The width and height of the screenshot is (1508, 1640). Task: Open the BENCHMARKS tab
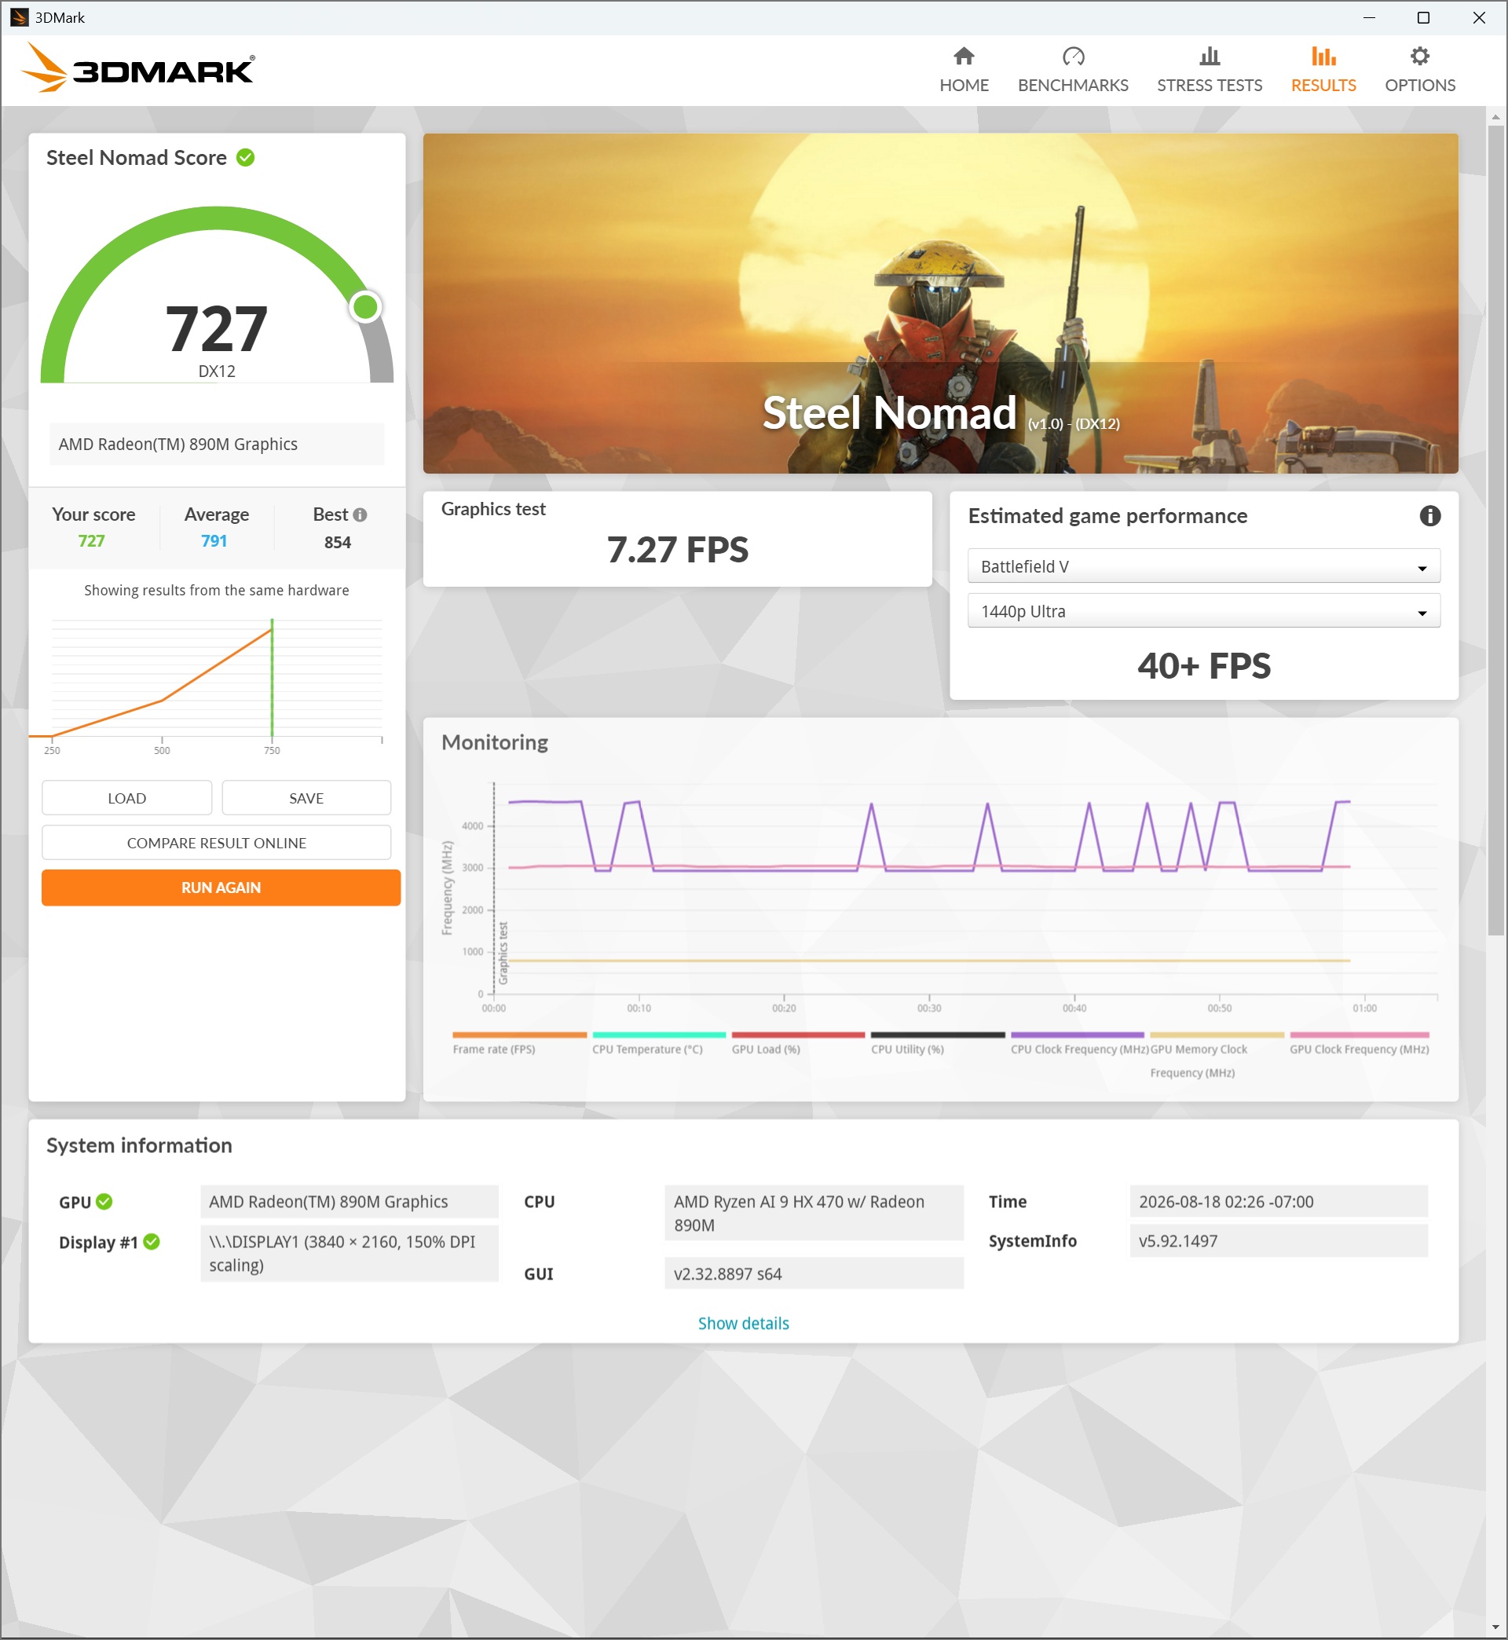click(x=1073, y=69)
